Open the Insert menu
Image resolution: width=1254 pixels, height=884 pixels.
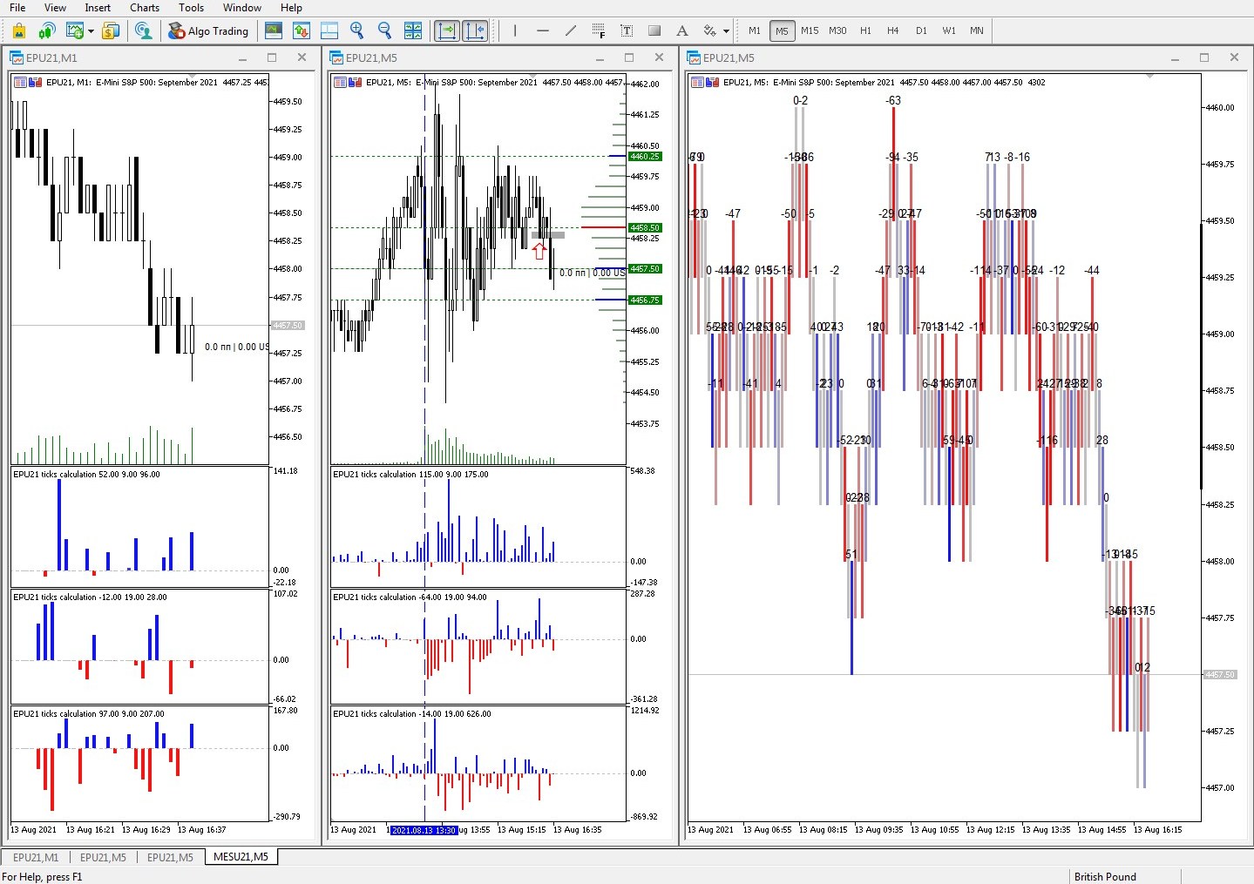pos(98,8)
